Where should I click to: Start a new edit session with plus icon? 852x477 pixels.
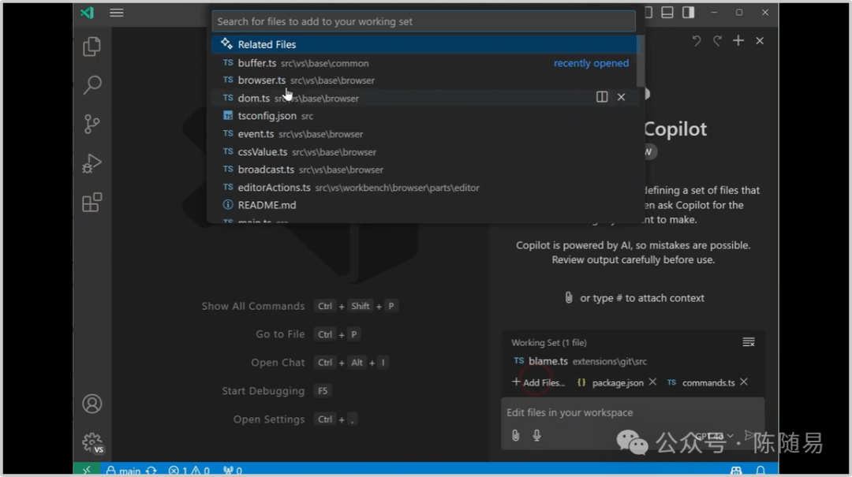pos(738,41)
